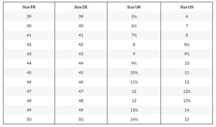Click UK size 13 cell
The image size is (216, 127).
tap(134, 101)
